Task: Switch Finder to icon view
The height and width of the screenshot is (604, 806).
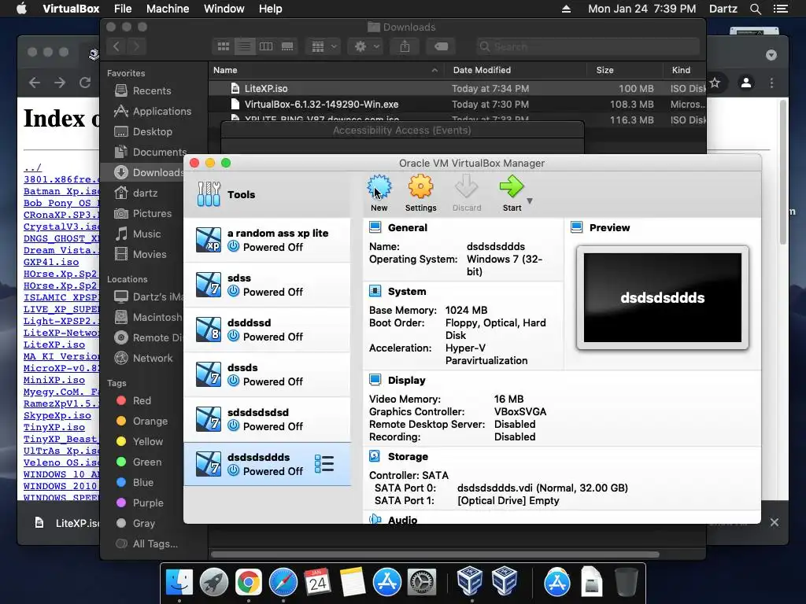Action: click(223, 46)
